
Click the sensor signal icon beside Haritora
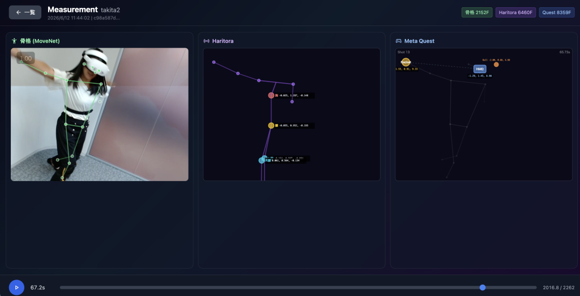coord(206,41)
